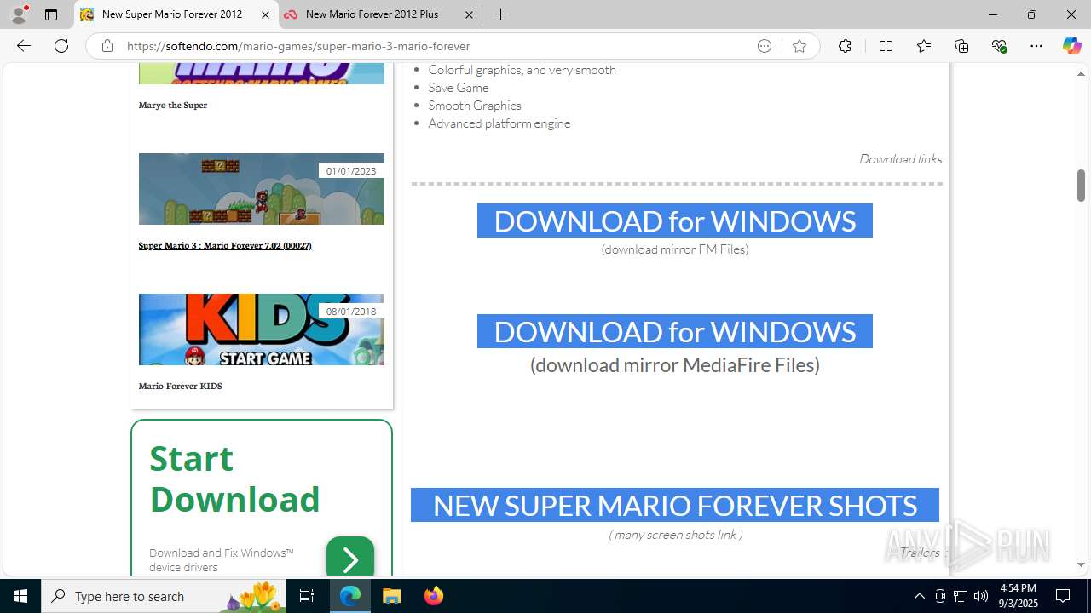The height and width of the screenshot is (613, 1091).
Task: Open the tab actions menu icon
Action: [51, 14]
